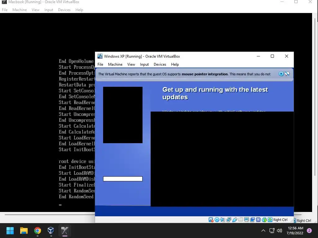The image size is (318, 238).
Task: Click shared folders icon in Windows XP status bar
Action: click(241, 220)
